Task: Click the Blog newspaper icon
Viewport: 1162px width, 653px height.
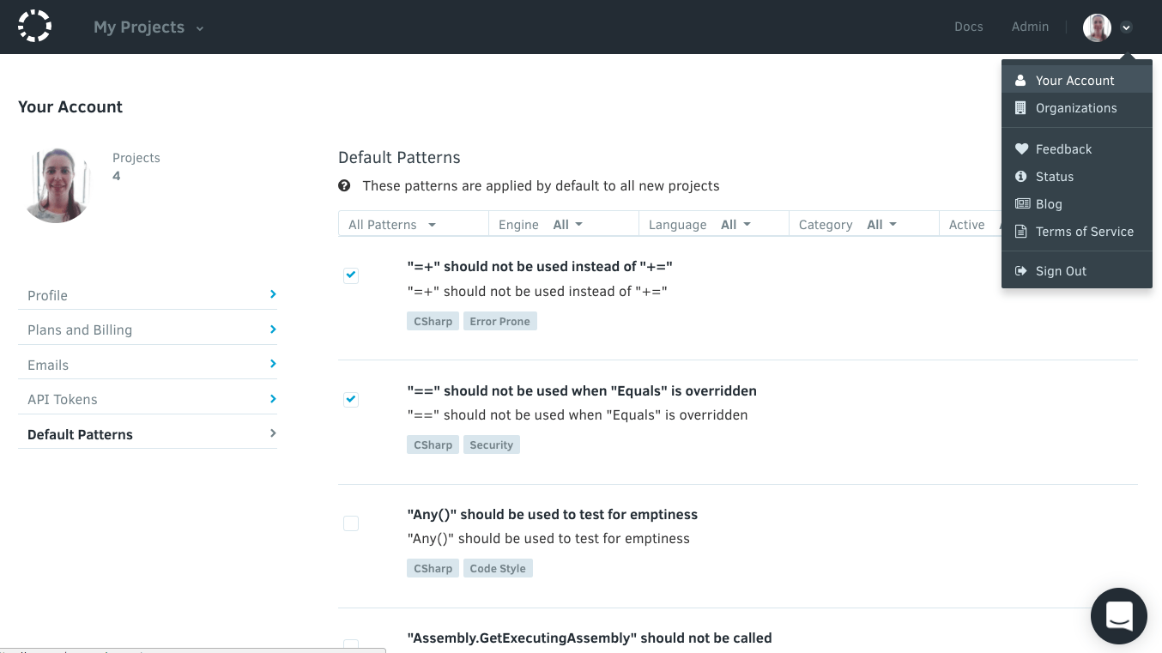Action: (1021, 204)
